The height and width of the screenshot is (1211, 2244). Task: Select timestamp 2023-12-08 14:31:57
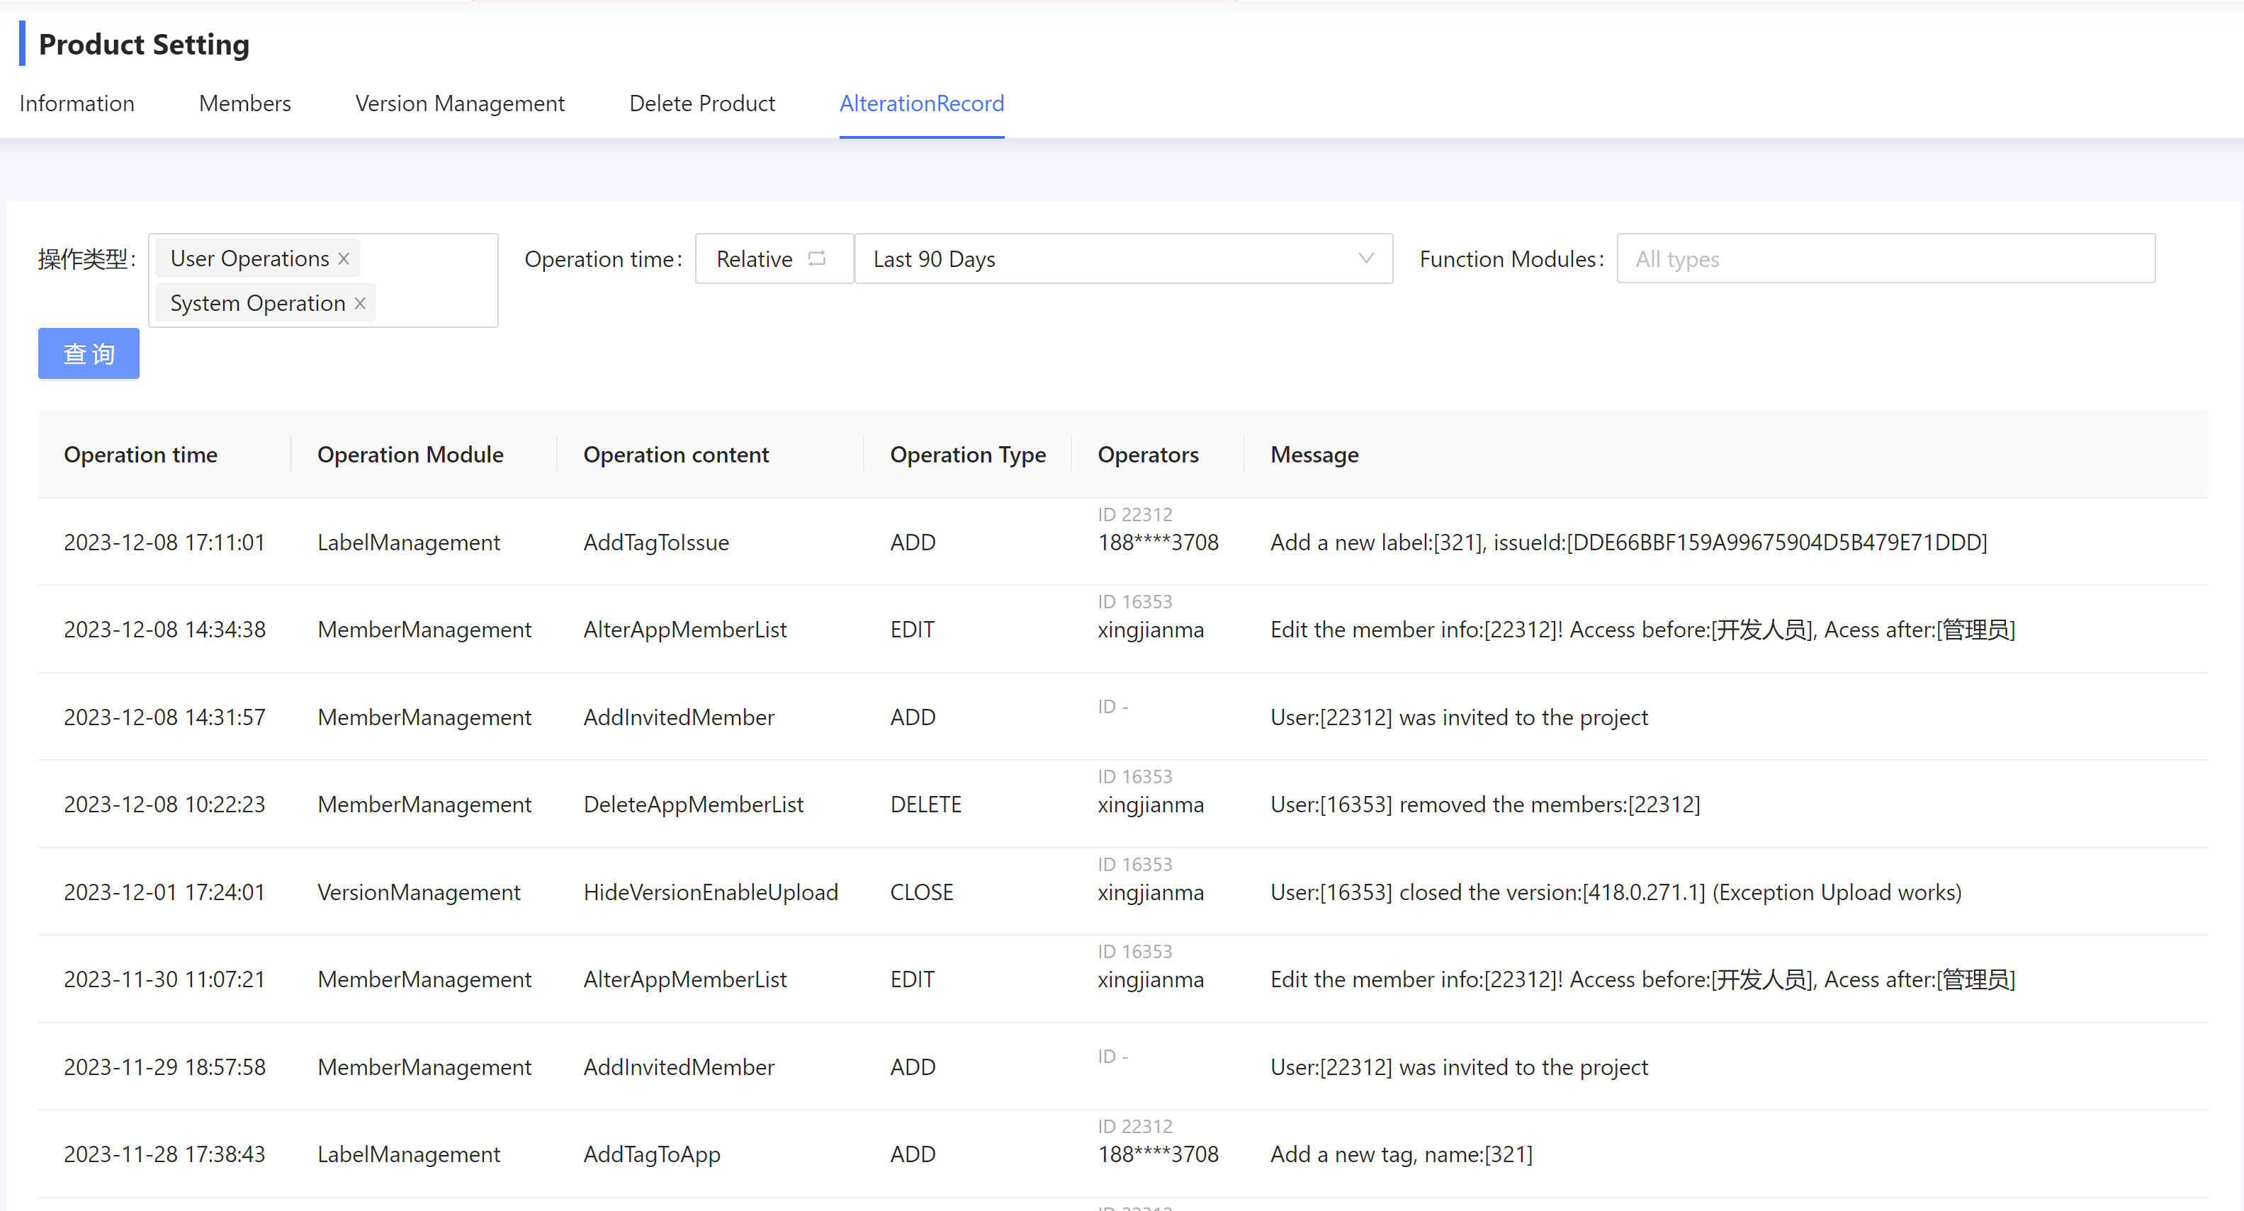click(x=164, y=717)
